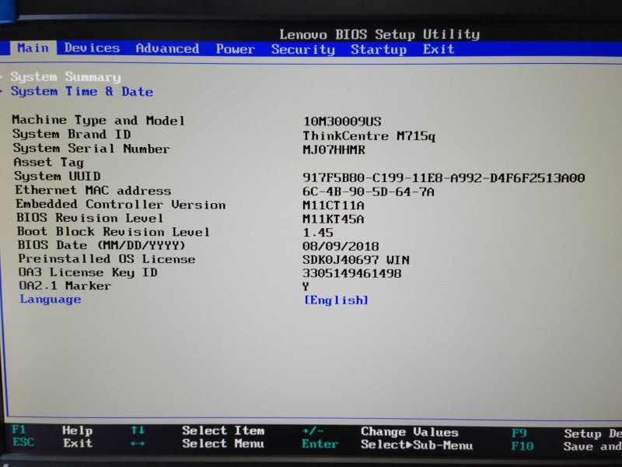
Task: Click the Ethernet MAC address label
Action: (x=93, y=190)
